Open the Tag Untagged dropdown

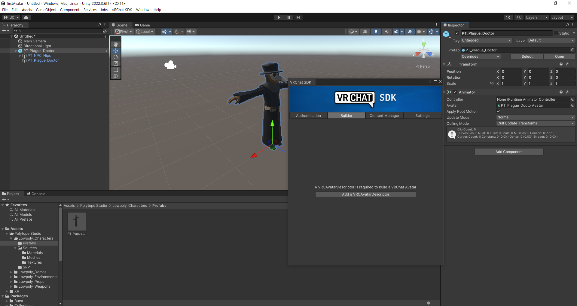[486, 40]
